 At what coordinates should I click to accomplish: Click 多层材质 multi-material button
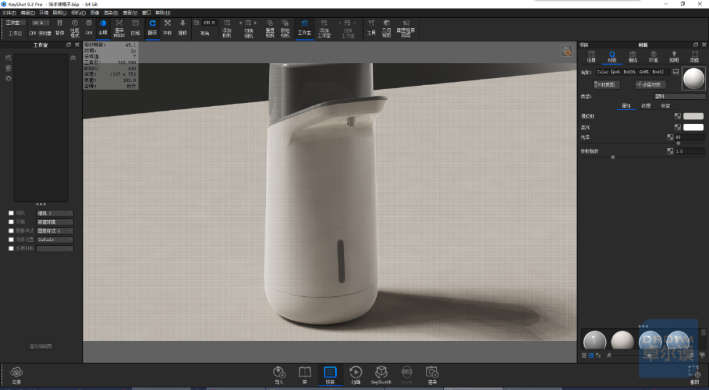tap(650, 85)
